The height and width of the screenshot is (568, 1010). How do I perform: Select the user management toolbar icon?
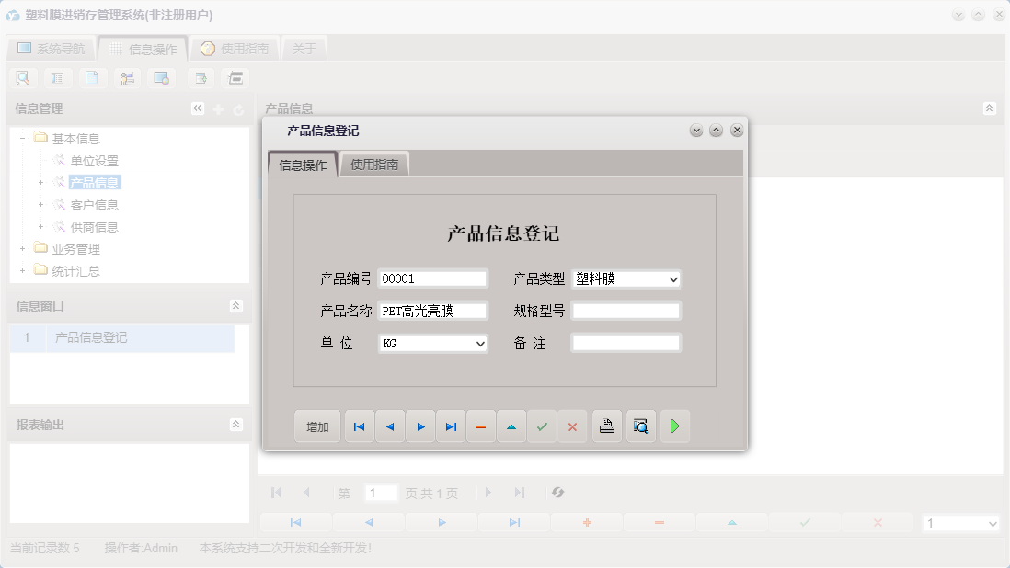coord(127,78)
